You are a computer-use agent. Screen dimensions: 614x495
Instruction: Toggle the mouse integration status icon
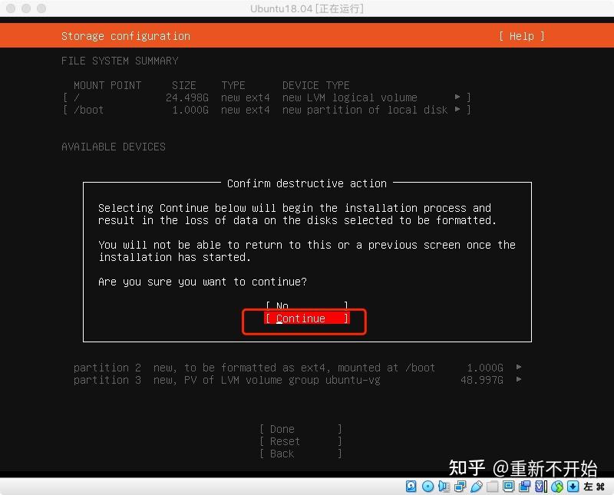(x=557, y=487)
